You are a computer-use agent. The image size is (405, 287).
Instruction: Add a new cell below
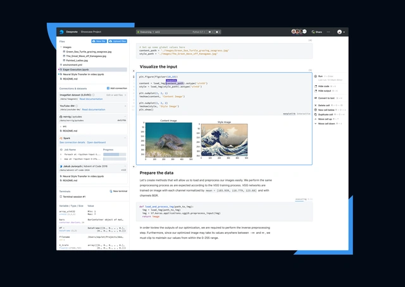[326, 110]
